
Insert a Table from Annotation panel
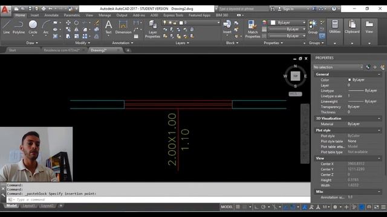pyautogui.click(x=136, y=36)
